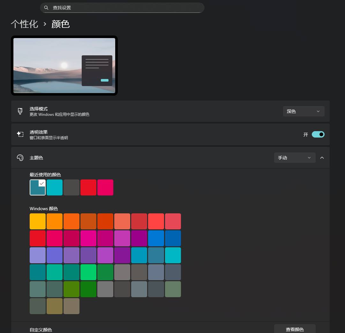Select the bright pink recent color swatch

105,187
